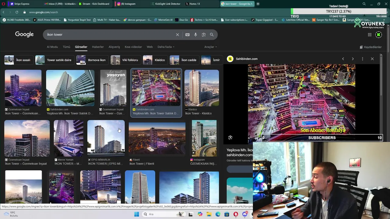390x219 pixels.
Task: Close the Sahibinden image preview panel
Action: 372,59
